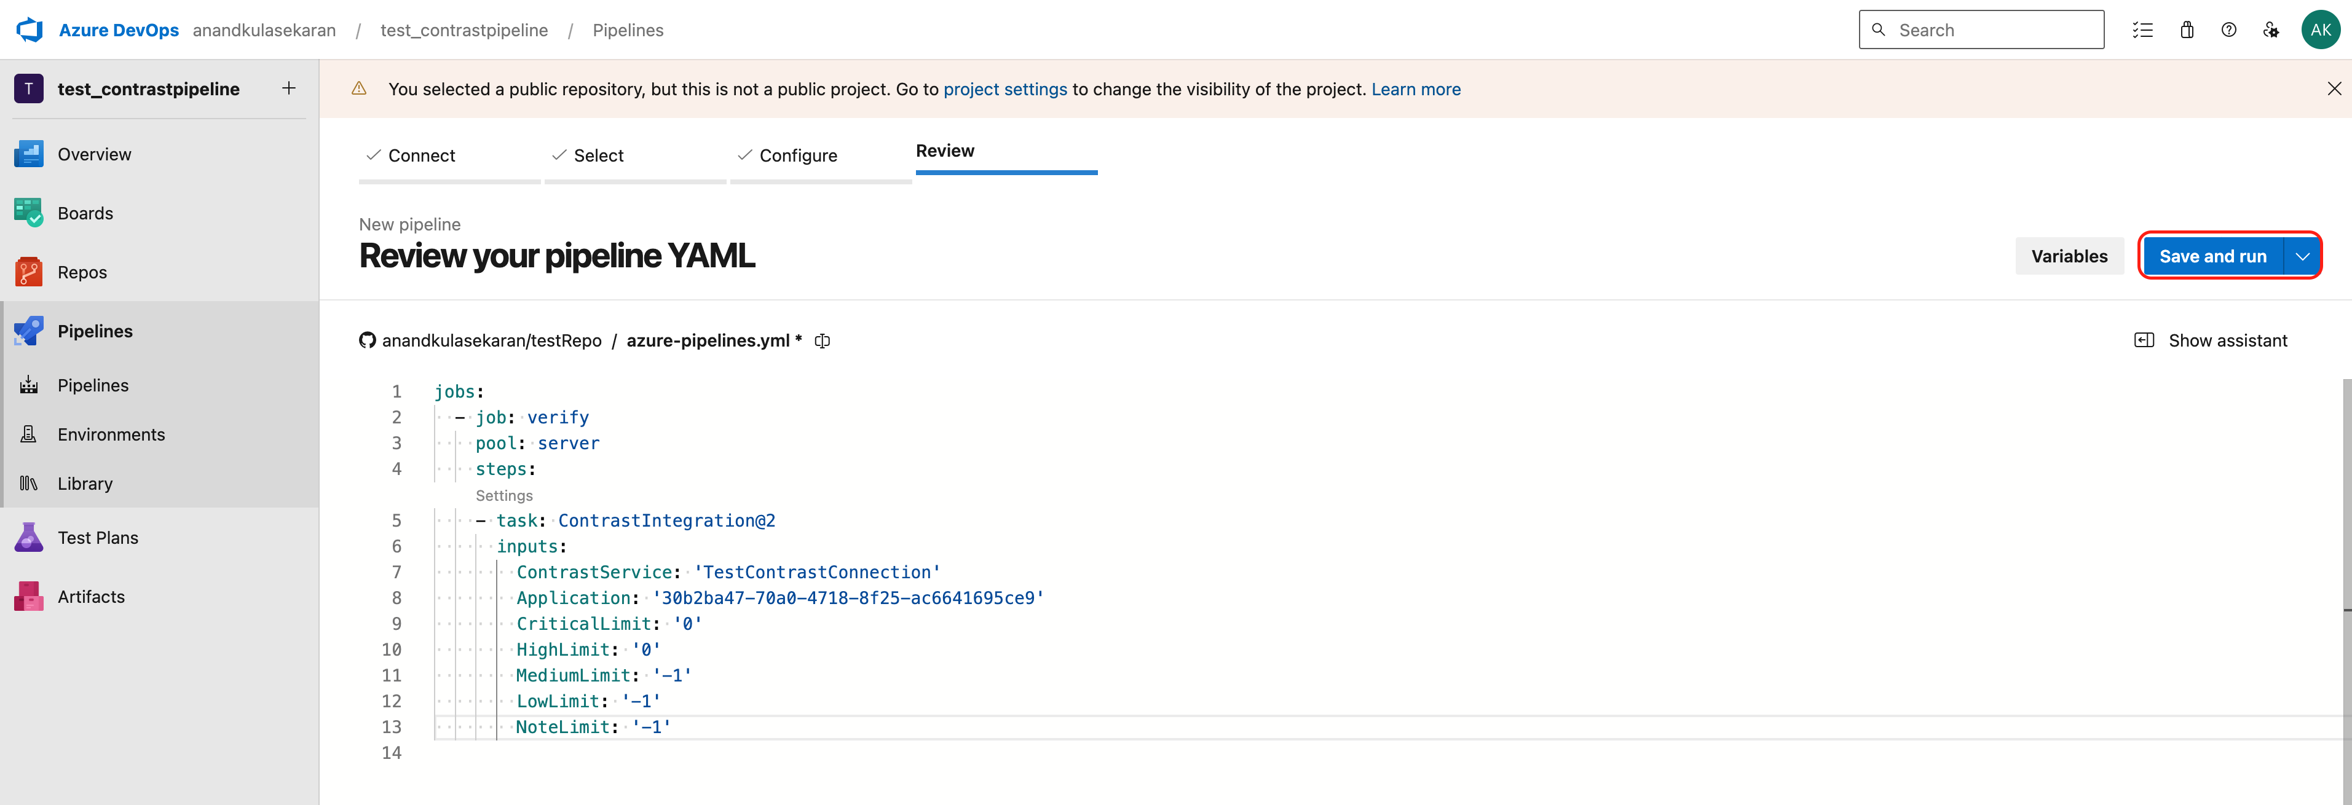Click the warning triangle icon in banner
This screenshot has width=2352, height=805.
(x=359, y=88)
